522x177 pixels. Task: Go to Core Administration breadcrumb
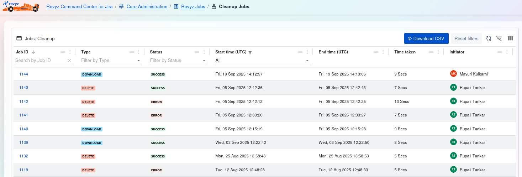tap(147, 7)
